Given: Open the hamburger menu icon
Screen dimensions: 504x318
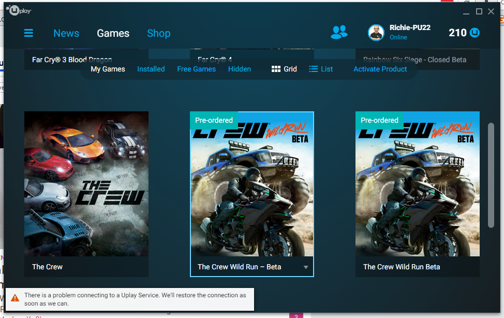Looking at the screenshot, I should [x=28, y=33].
